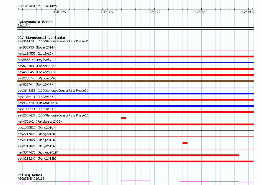Click variant nsv470102 (Jakobsson2008) label

(40, 121)
